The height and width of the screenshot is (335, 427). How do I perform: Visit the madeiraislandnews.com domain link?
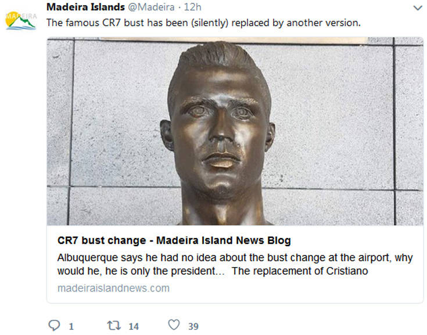click(113, 288)
